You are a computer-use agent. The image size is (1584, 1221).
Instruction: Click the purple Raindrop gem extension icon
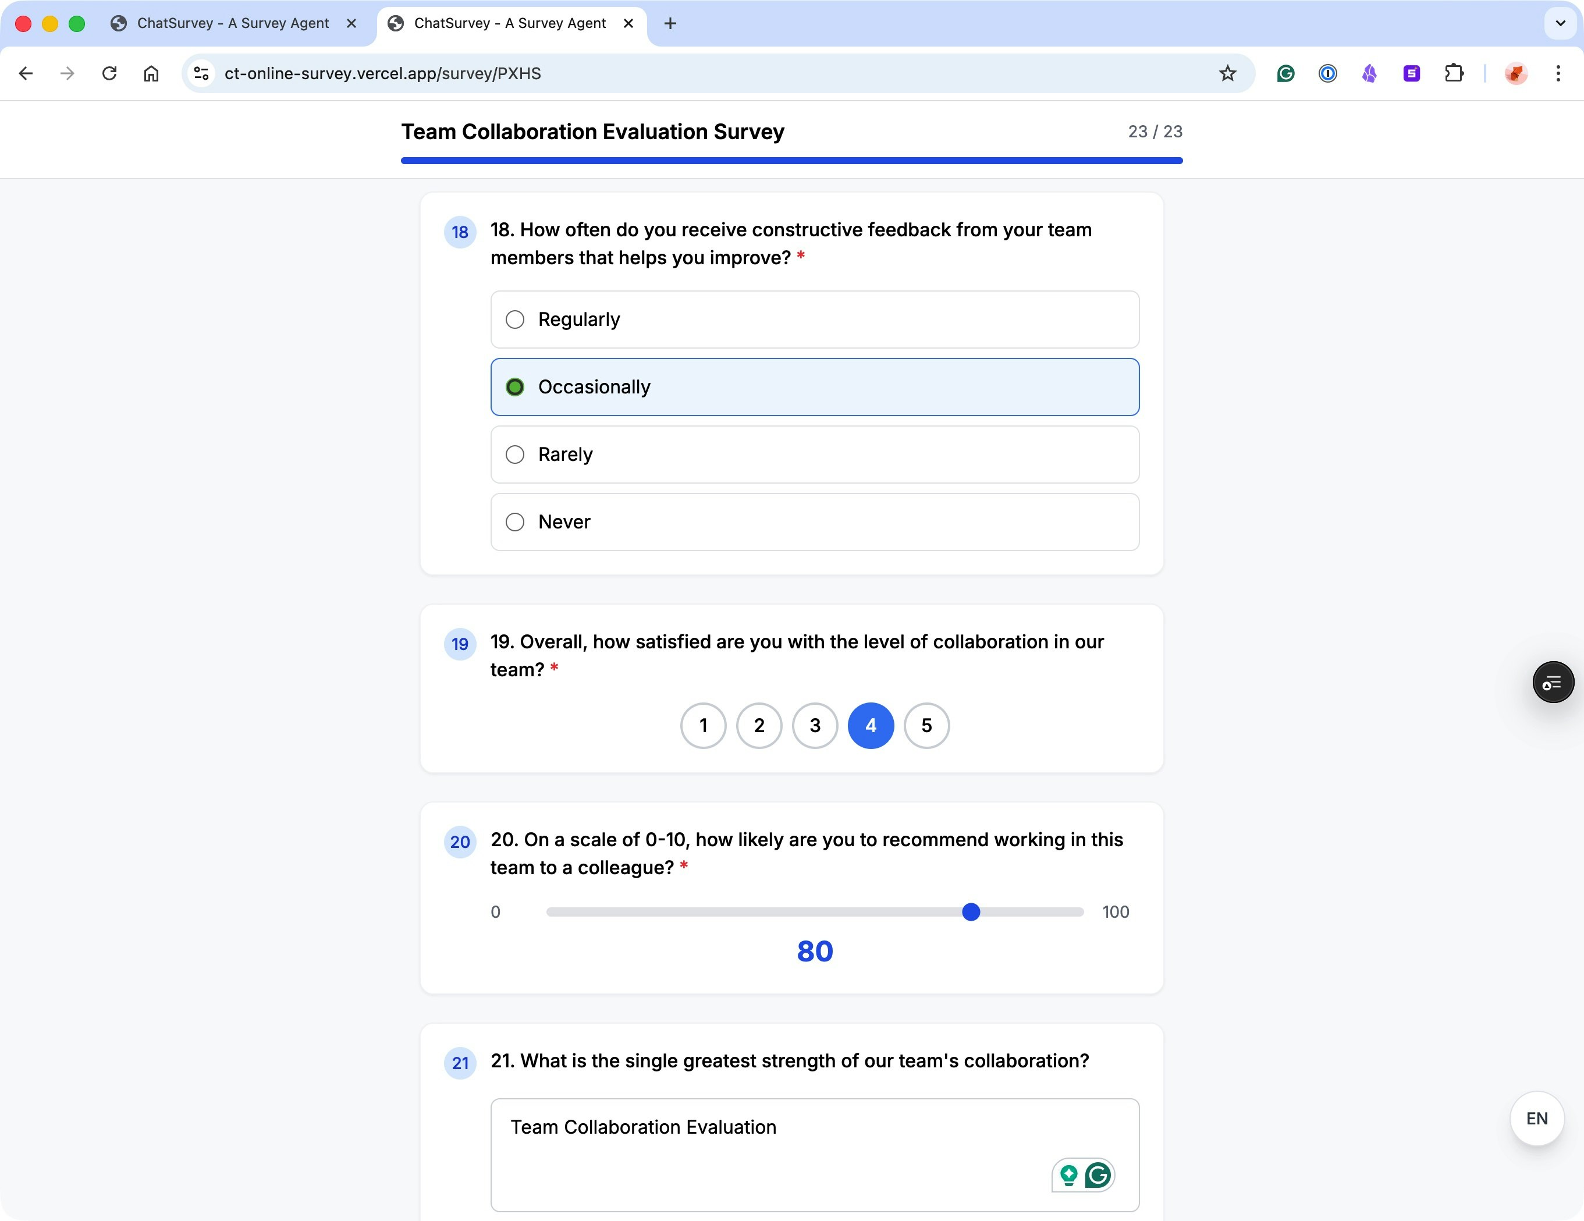pyautogui.click(x=1369, y=73)
